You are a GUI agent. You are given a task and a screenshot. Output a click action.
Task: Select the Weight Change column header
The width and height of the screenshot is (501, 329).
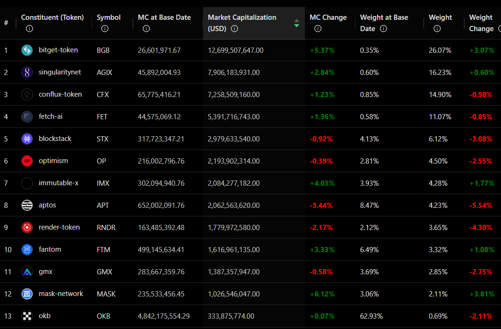pyautogui.click(x=482, y=23)
